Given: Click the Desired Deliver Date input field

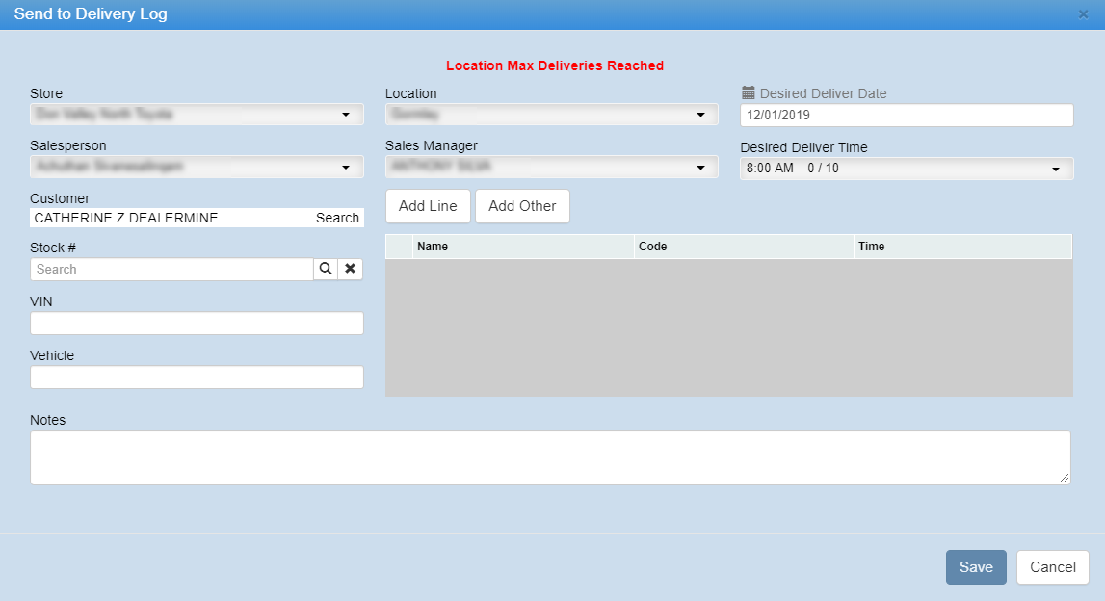Looking at the screenshot, I should point(906,115).
